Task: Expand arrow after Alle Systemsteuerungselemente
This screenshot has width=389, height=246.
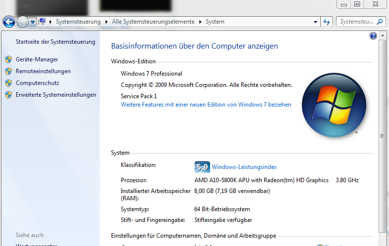Action: (x=200, y=22)
